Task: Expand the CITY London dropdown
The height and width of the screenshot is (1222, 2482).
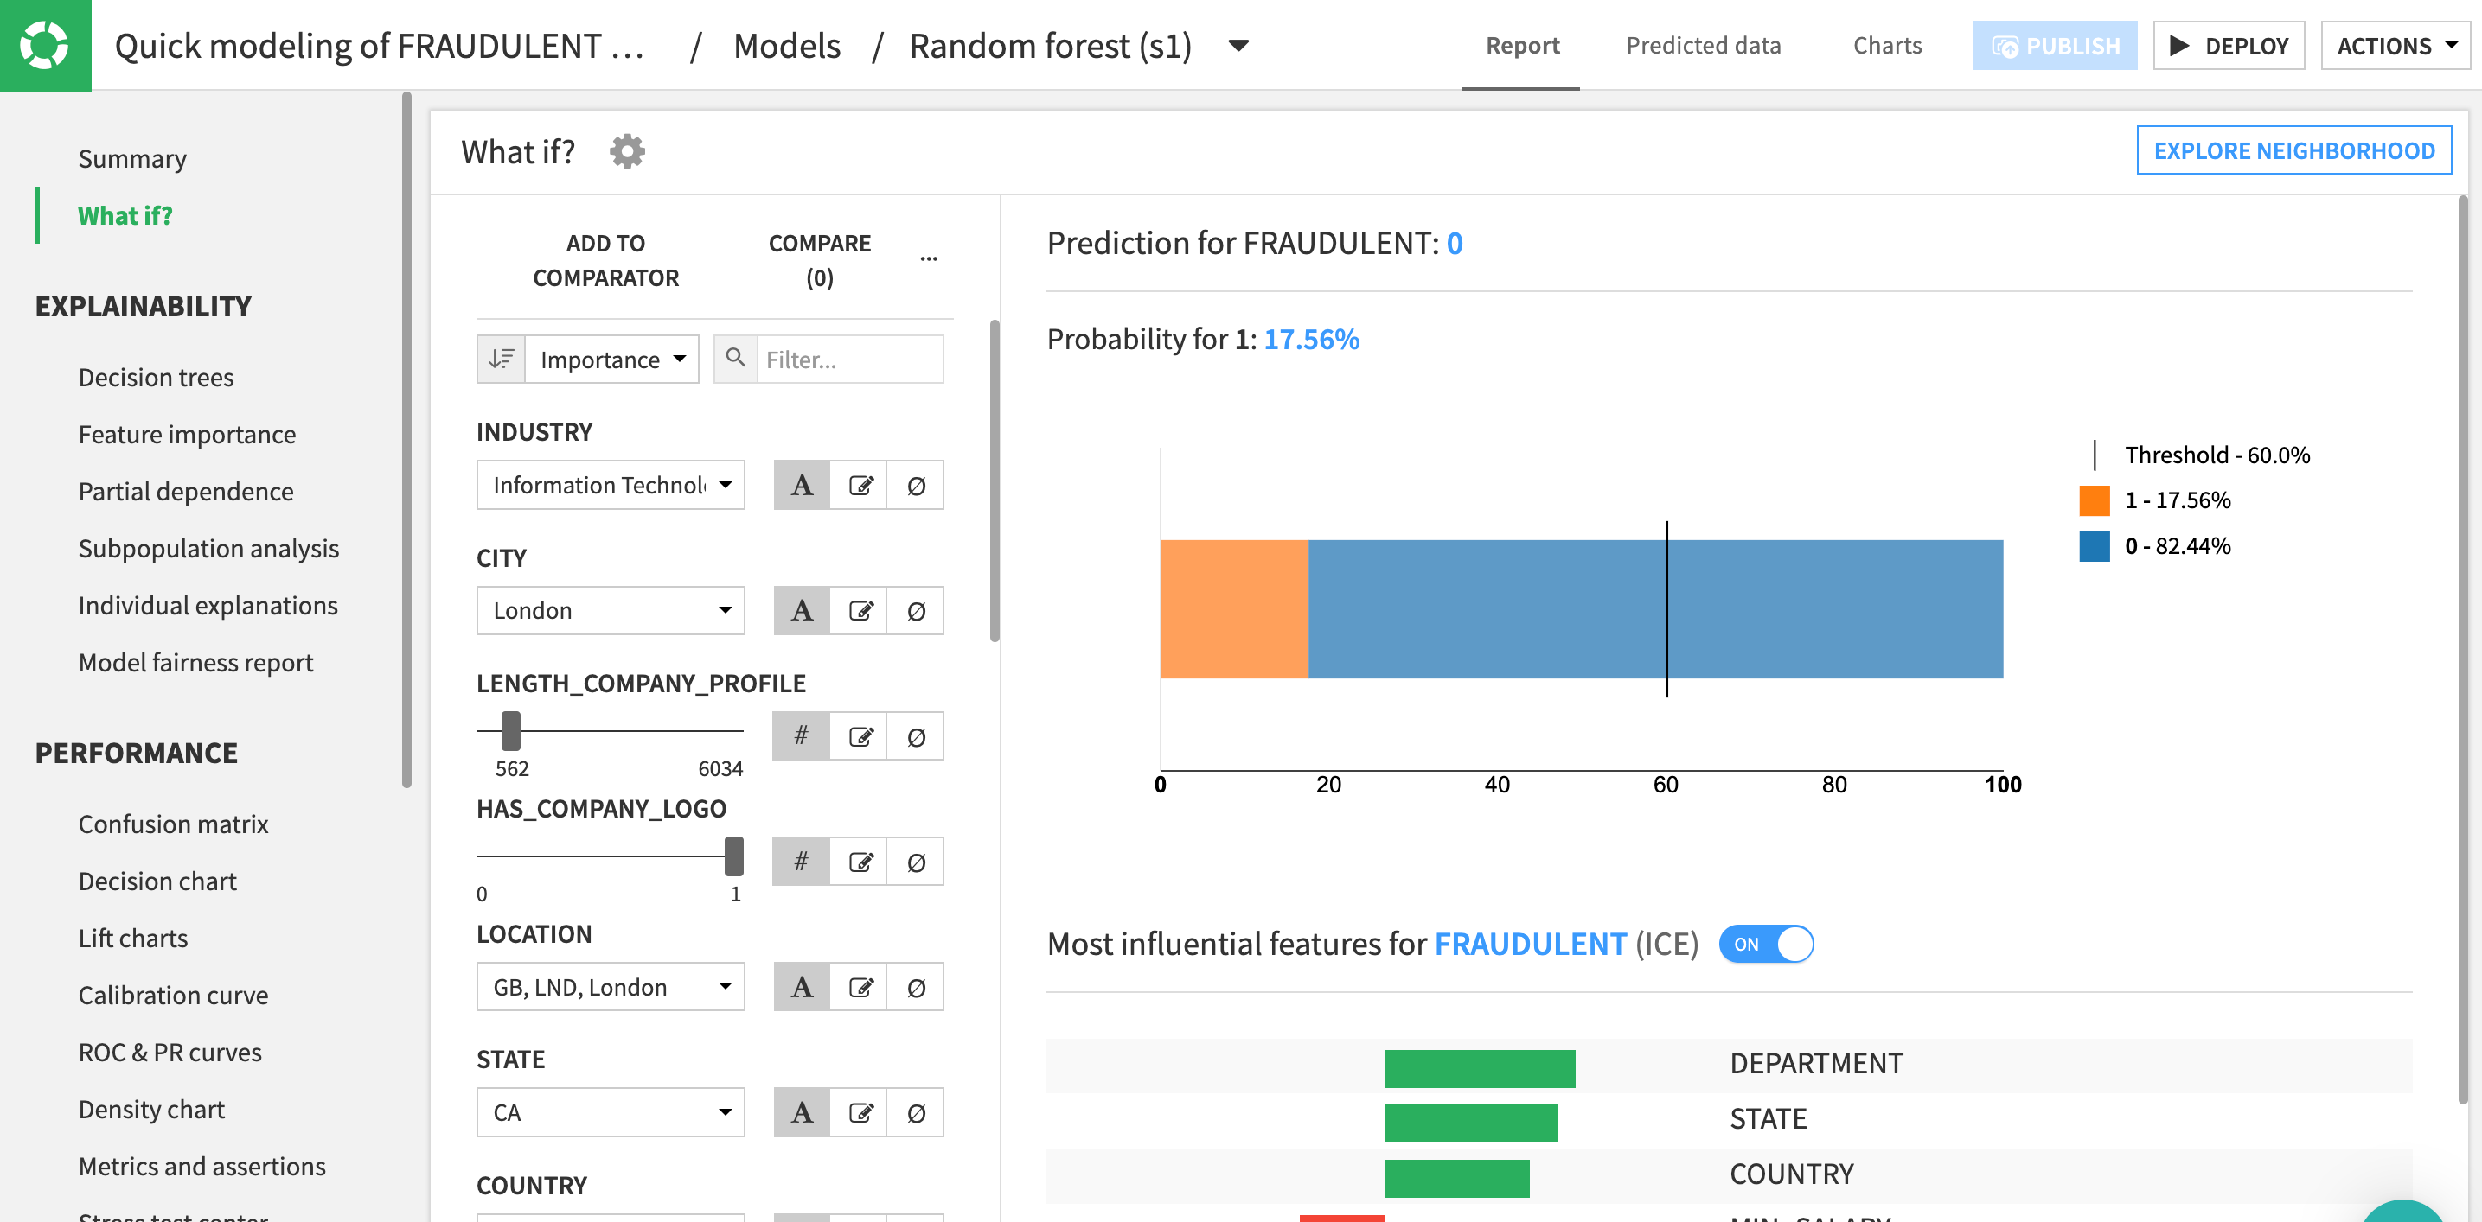Action: coord(610,610)
